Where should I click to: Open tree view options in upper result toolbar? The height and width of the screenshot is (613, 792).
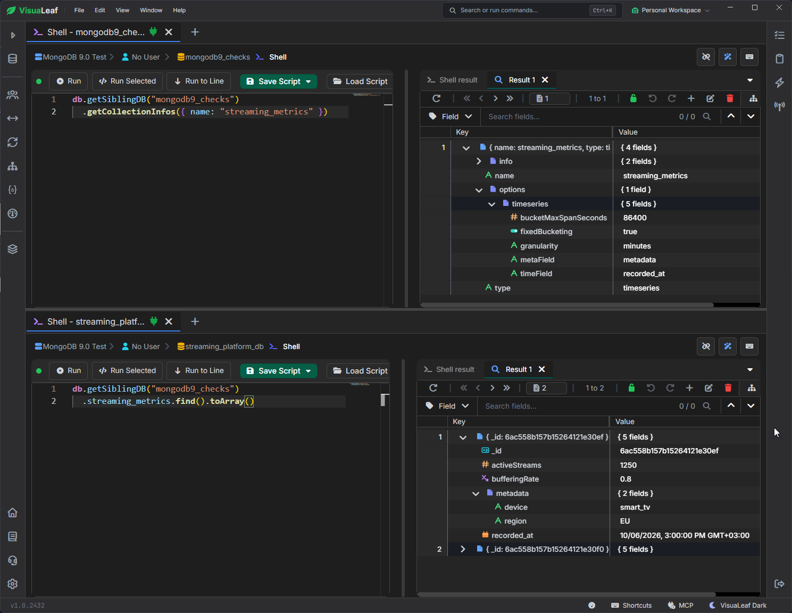tap(753, 98)
